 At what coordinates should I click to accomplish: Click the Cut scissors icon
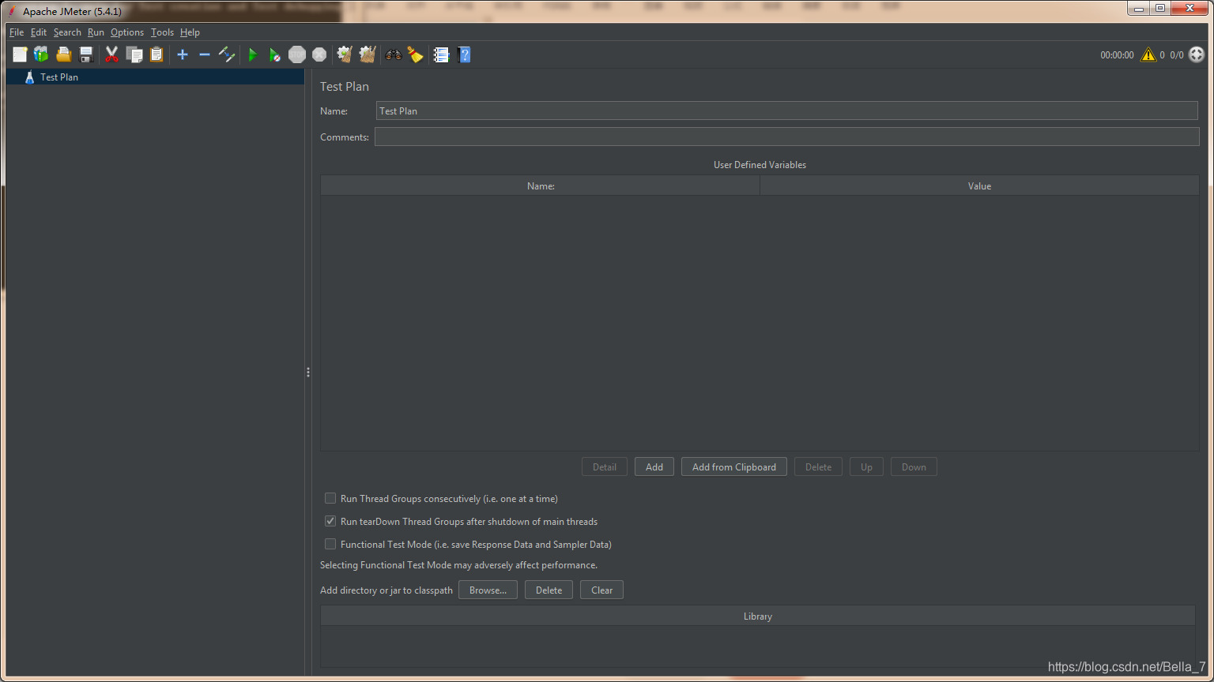(111, 54)
